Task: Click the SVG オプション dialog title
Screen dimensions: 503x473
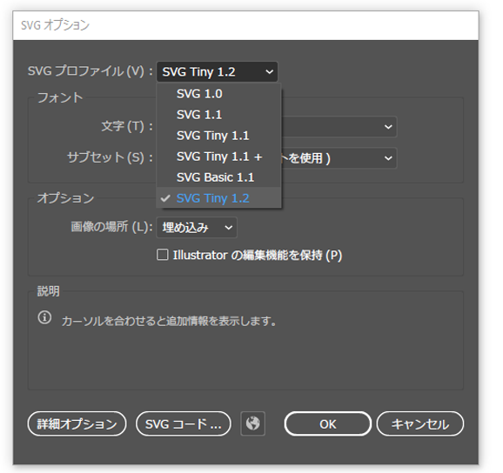Action: tap(55, 25)
